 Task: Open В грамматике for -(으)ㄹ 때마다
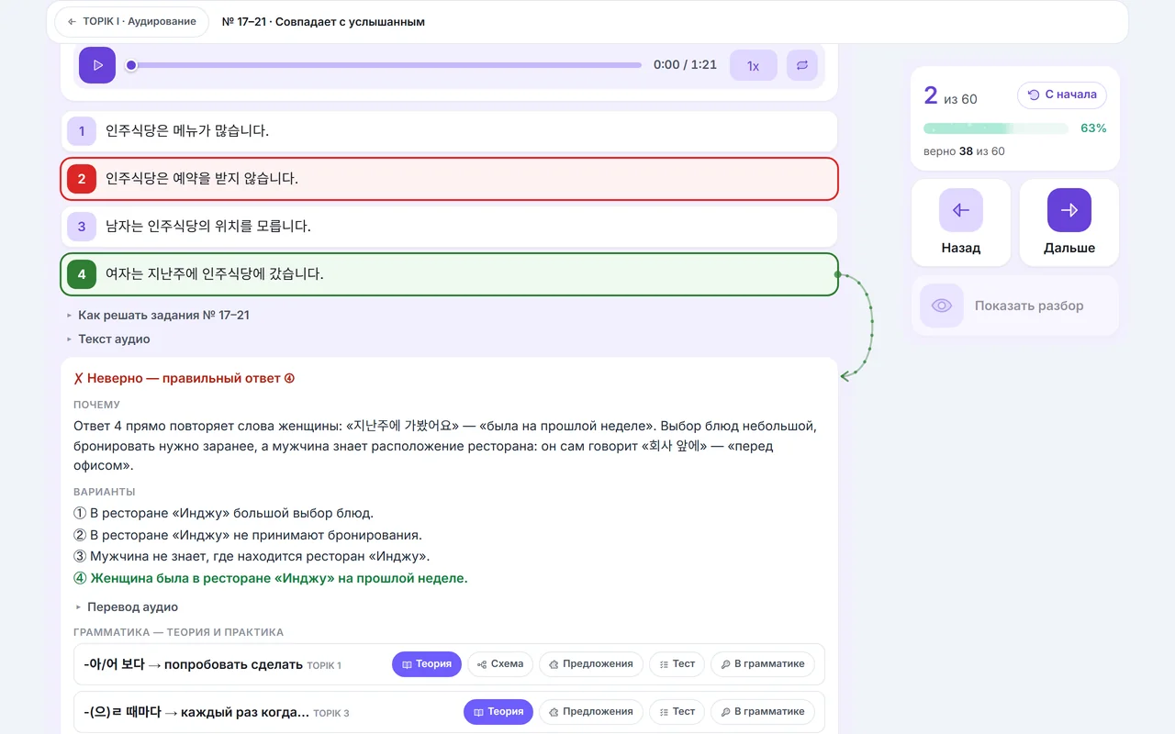tap(762, 712)
